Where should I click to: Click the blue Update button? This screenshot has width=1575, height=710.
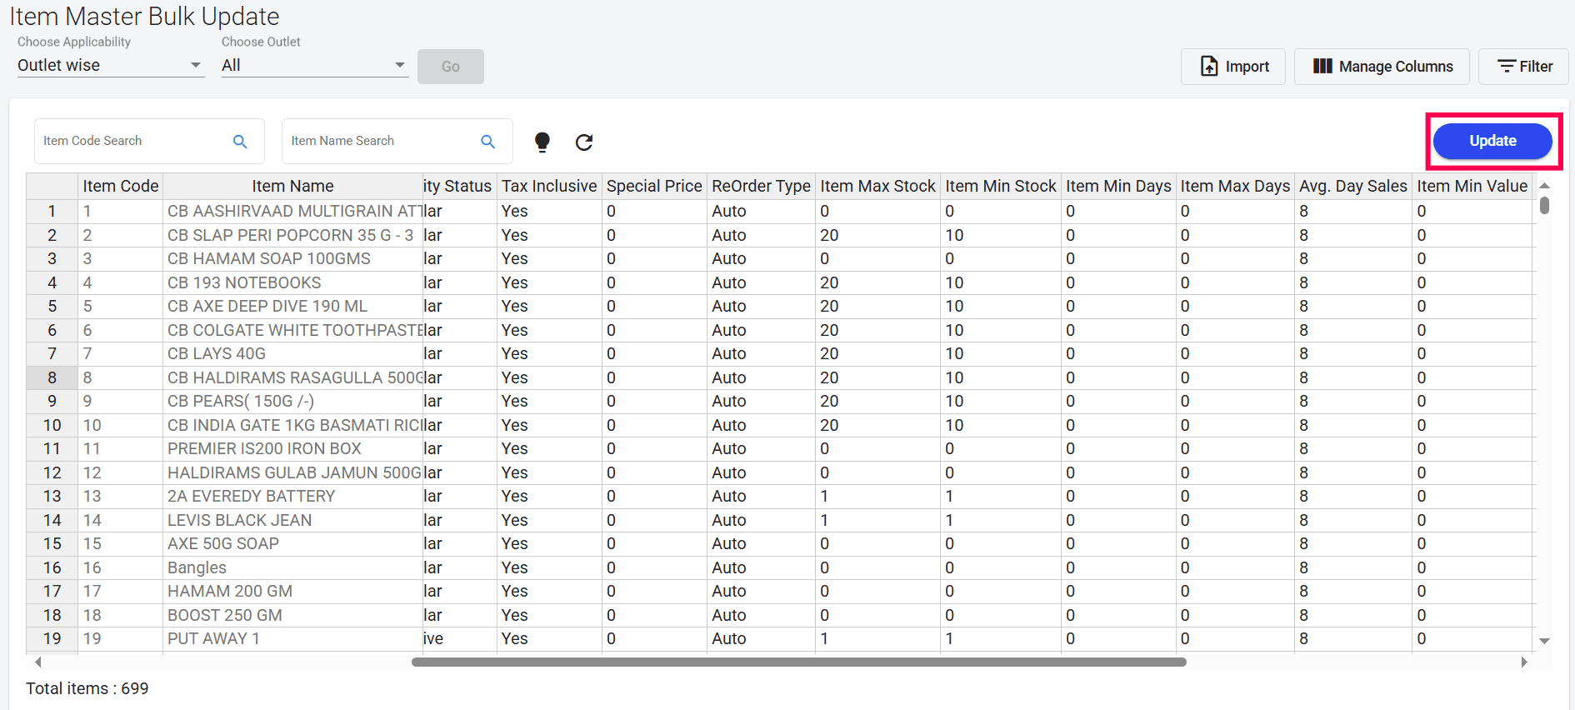[1492, 141]
